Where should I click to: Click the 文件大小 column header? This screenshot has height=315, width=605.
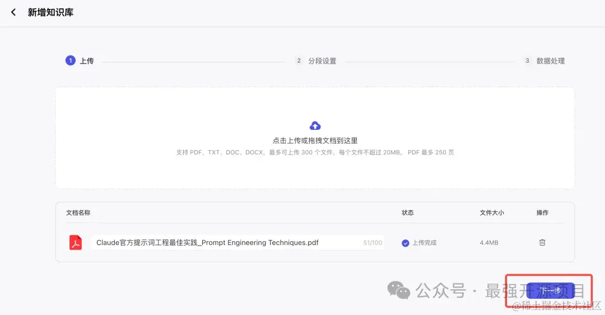click(492, 213)
